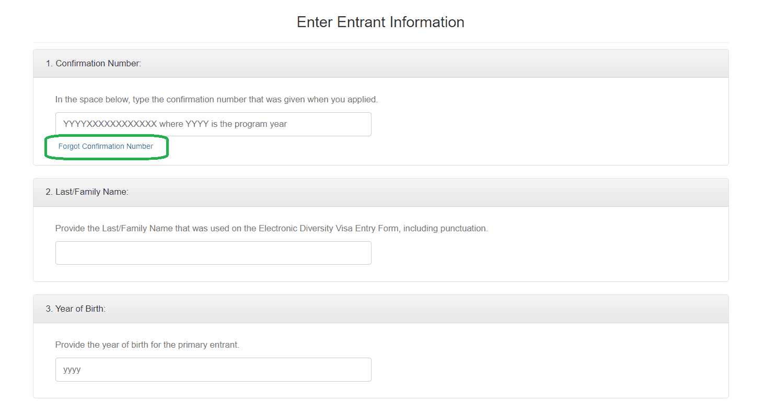Click the "Enter Entrant Information" page title
The width and height of the screenshot is (777, 402).
(x=380, y=22)
